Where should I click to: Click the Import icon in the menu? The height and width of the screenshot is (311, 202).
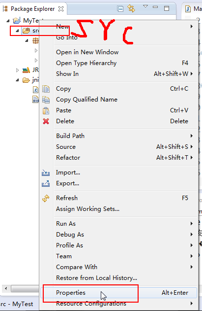46,173
